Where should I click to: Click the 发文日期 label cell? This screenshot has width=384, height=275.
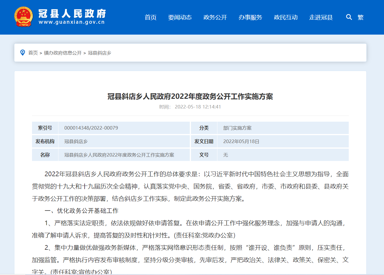click(204, 141)
